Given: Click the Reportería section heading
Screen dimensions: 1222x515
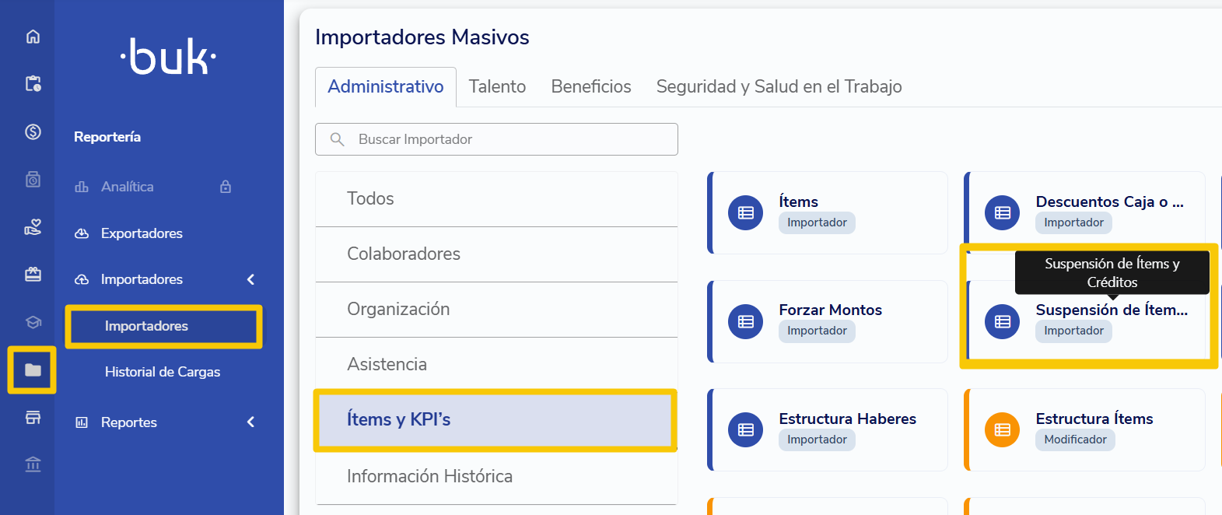Looking at the screenshot, I should 107,137.
